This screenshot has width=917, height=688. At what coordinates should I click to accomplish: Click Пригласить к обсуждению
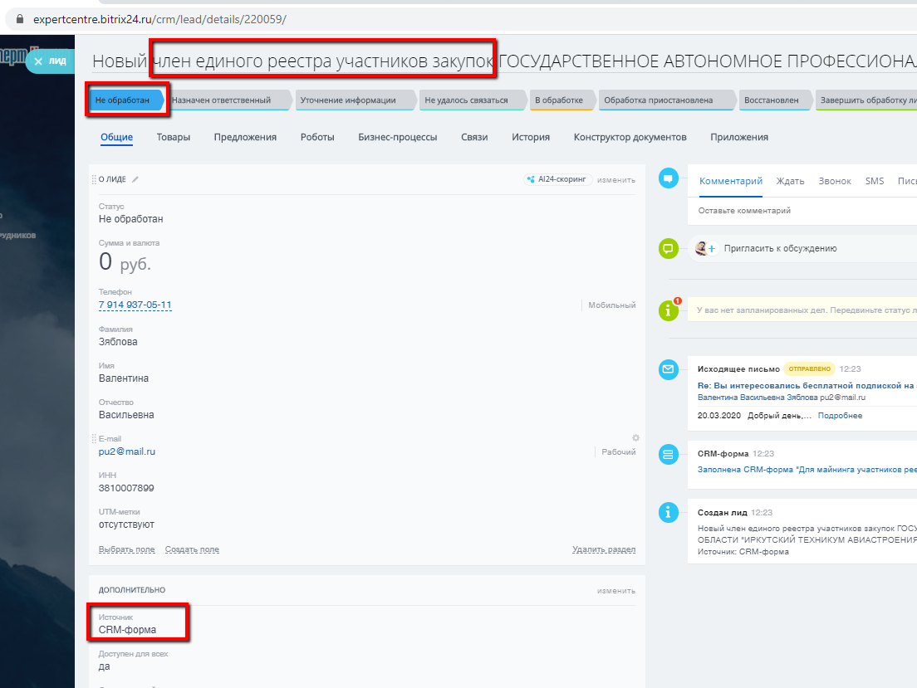(x=780, y=248)
